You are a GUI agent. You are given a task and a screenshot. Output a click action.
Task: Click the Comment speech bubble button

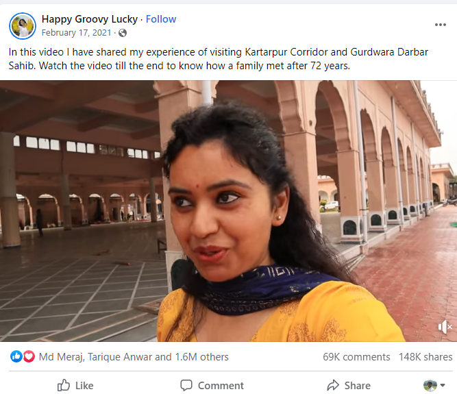tap(212, 385)
